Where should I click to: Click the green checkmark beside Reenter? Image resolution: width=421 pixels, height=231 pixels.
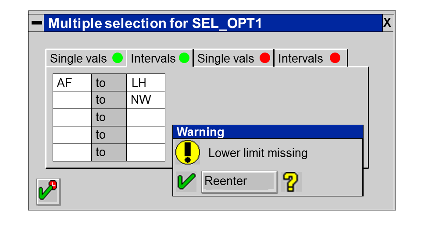pos(187,182)
